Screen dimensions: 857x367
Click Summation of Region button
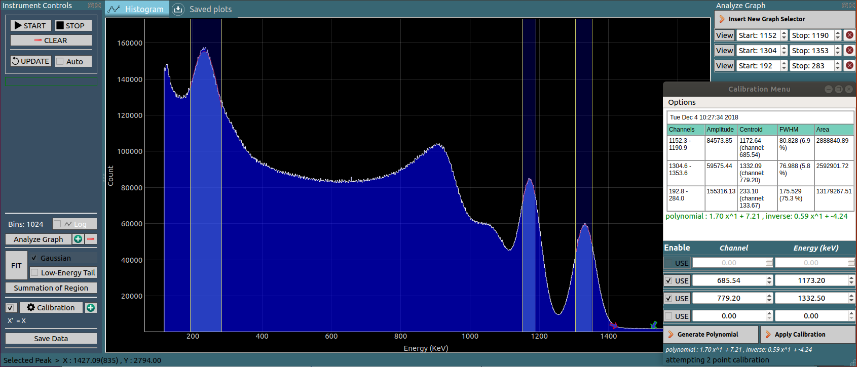pos(51,288)
